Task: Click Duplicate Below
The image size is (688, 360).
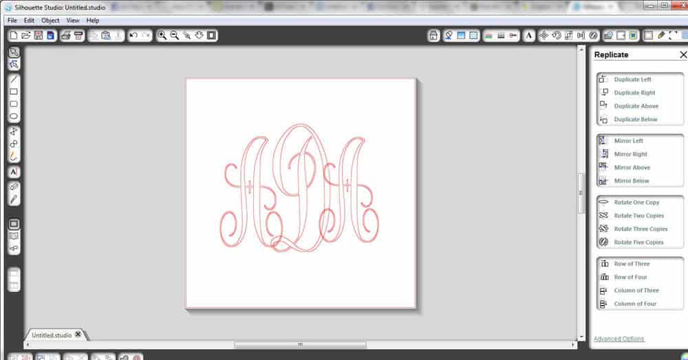Action: pyautogui.click(x=635, y=119)
